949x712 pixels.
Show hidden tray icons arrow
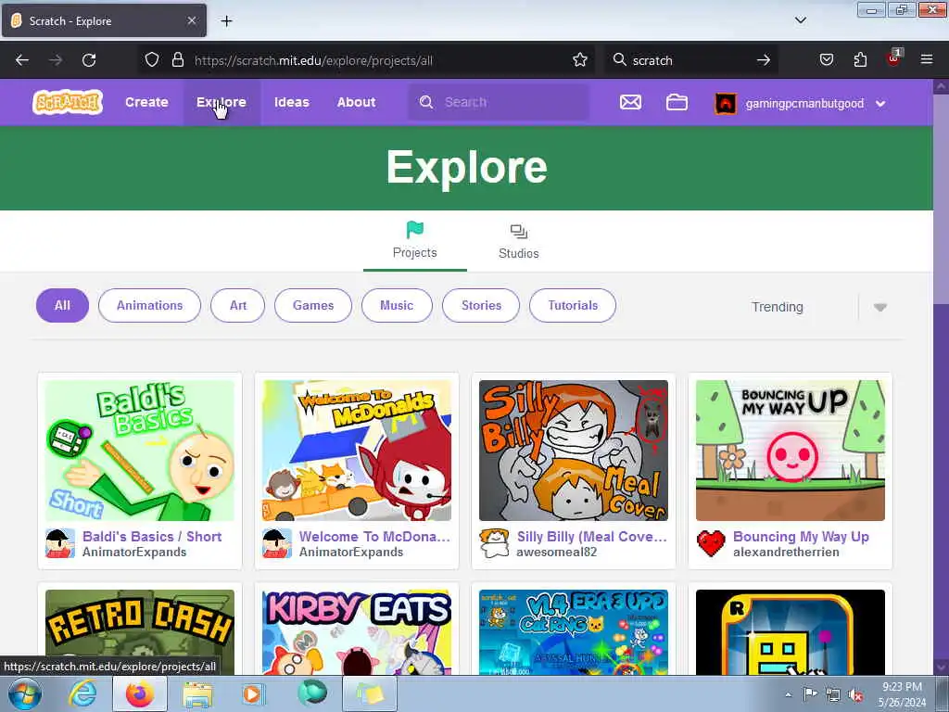point(788,694)
